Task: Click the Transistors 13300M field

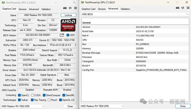Action: pos(53,30)
